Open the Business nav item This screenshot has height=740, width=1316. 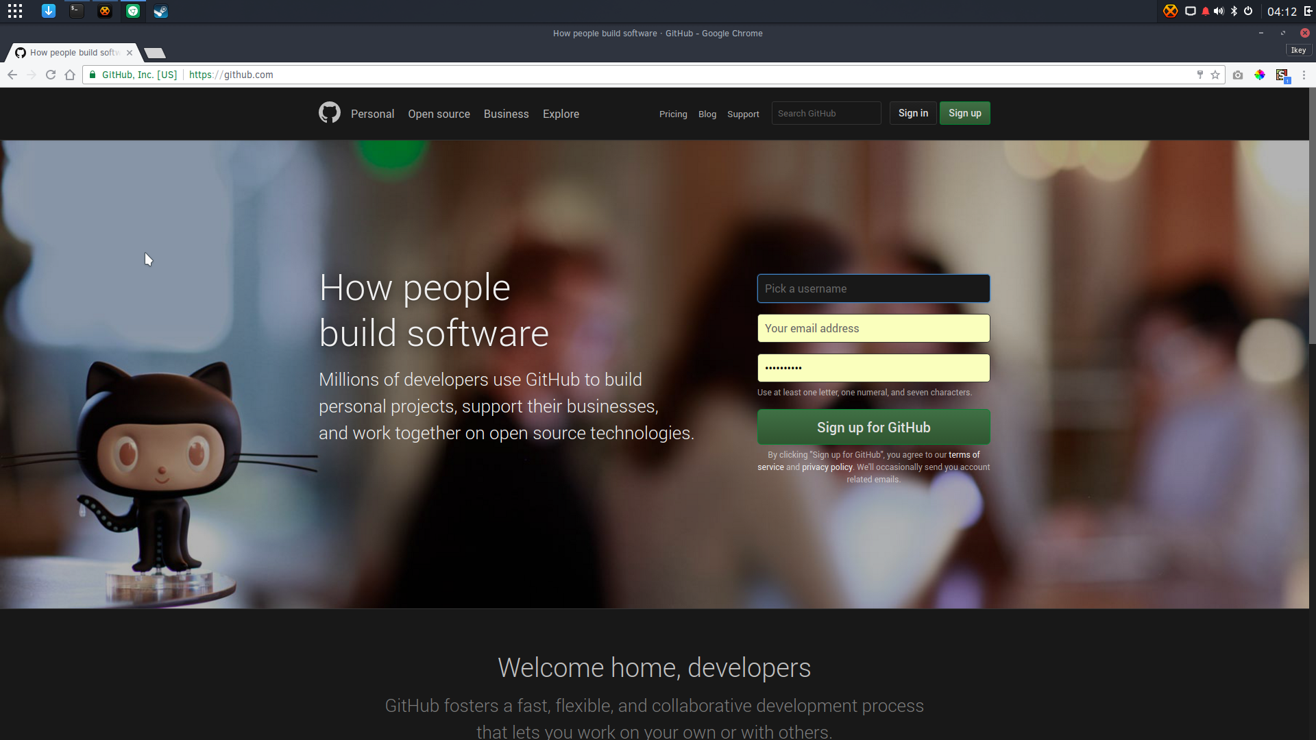[x=506, y=114]
